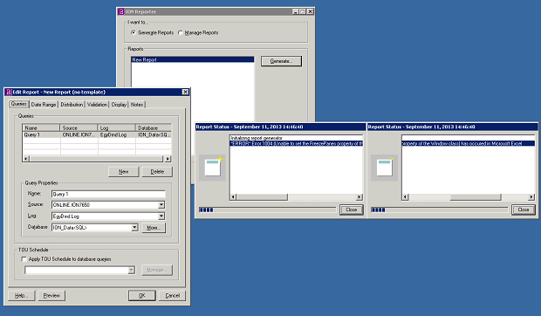
Task: Click ION Reporter title bar app icon
Action: pyautogui.click(x=121, y=11)
